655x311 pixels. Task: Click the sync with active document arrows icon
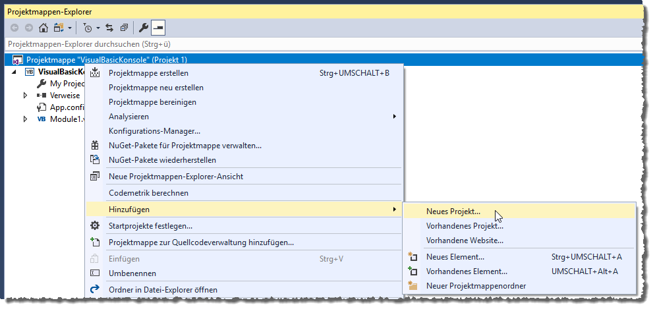pyautogui.click(x=109, y=28)
